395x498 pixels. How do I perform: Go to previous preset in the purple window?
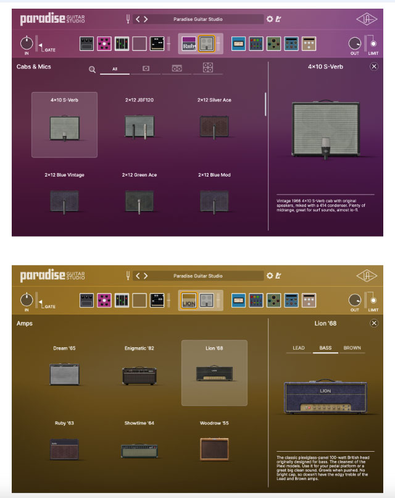pos(138,19)
